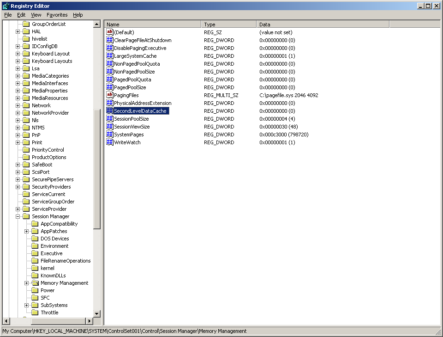This screenshot has width=443, height=337.
Task: Click the folder icon for Power
Action: tap(35, 290)
